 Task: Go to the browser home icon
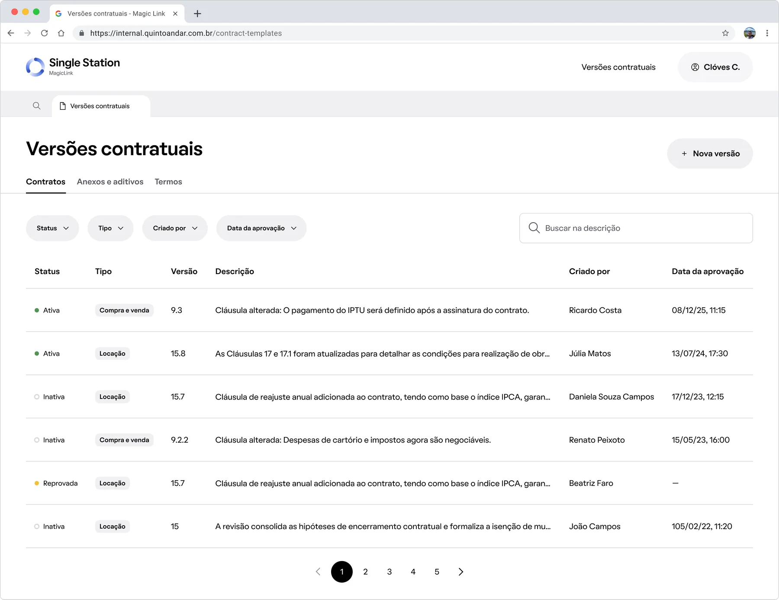[x=61, y=33]
